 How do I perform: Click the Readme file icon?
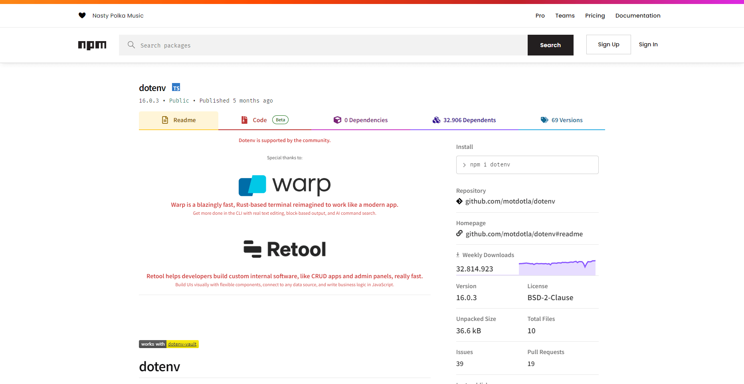165,120
